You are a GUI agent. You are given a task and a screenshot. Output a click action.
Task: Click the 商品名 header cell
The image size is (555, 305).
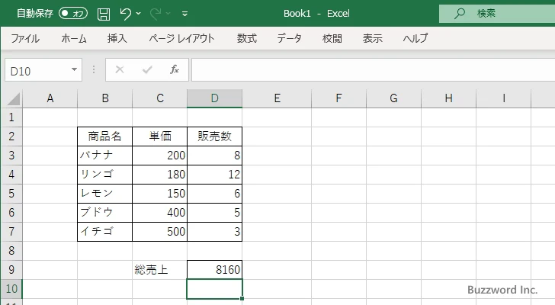104,136
